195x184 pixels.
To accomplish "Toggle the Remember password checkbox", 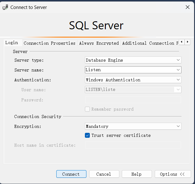I will [x=87, y=109].
